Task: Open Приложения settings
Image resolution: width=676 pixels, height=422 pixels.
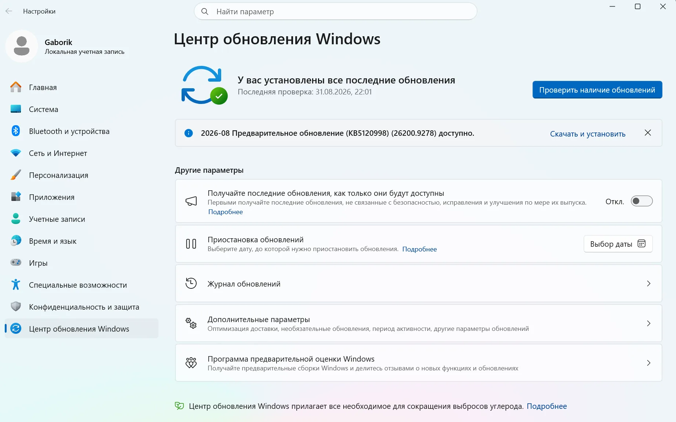Action: click(81, 197)
